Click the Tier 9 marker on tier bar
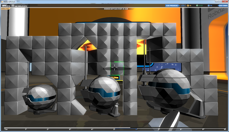The width and height of the screenshot is (229, 132). point(203,129)
